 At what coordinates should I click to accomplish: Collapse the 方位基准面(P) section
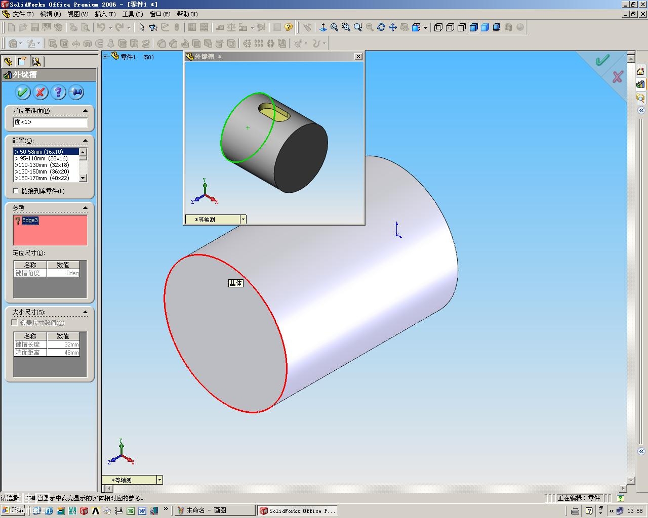pos(85,111)
